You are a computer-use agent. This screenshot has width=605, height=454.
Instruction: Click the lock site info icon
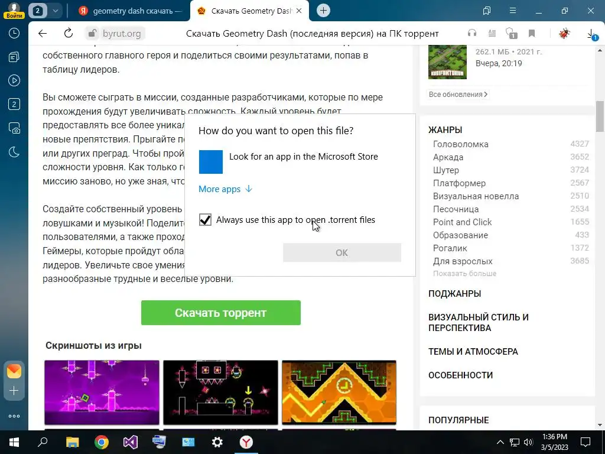(92, 34)
